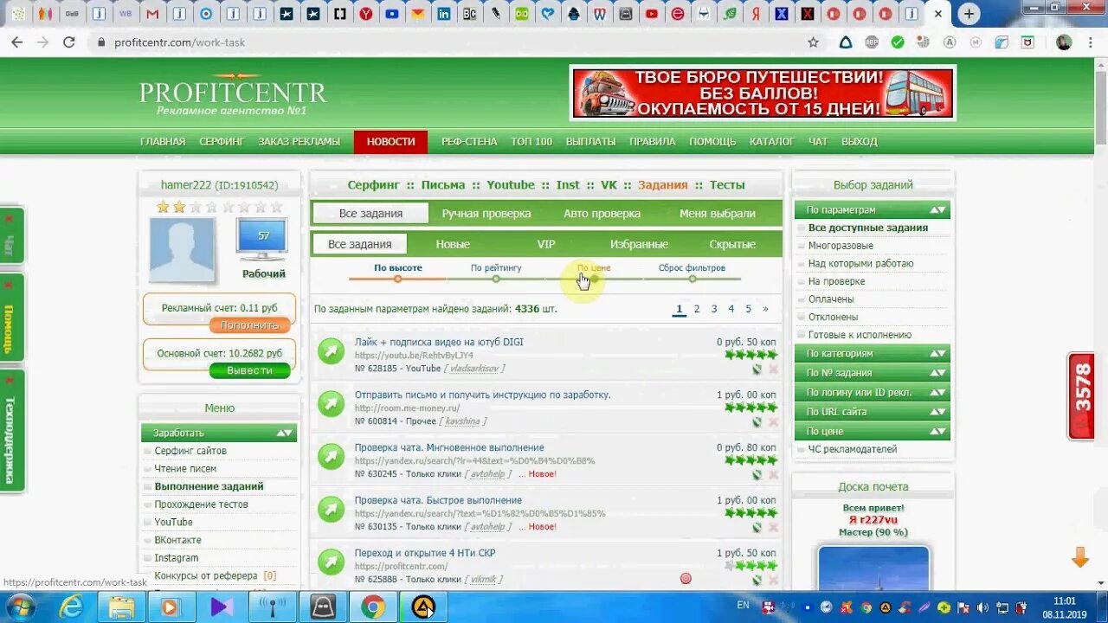
Task: Click the monitor icon showing 57
Action: tap(262, 240)
